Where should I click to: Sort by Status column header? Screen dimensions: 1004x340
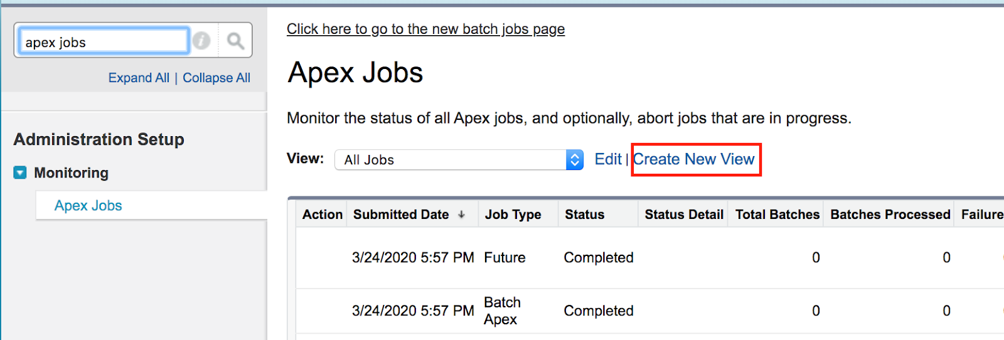click(x=584, y=215)
